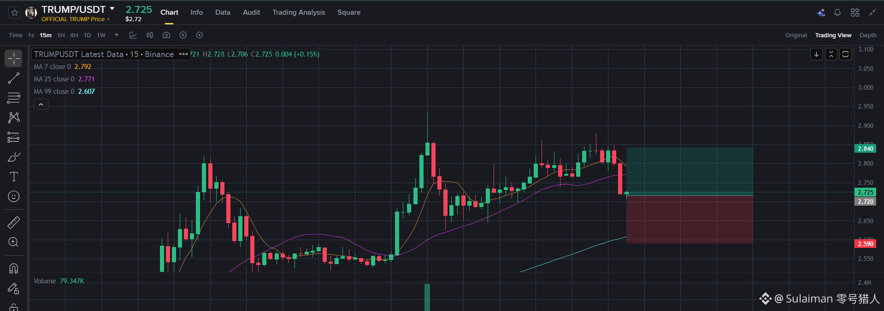The image size is (884, 311).
Task: Switch to the Original chart view
Action: click(x=796, y=35)
